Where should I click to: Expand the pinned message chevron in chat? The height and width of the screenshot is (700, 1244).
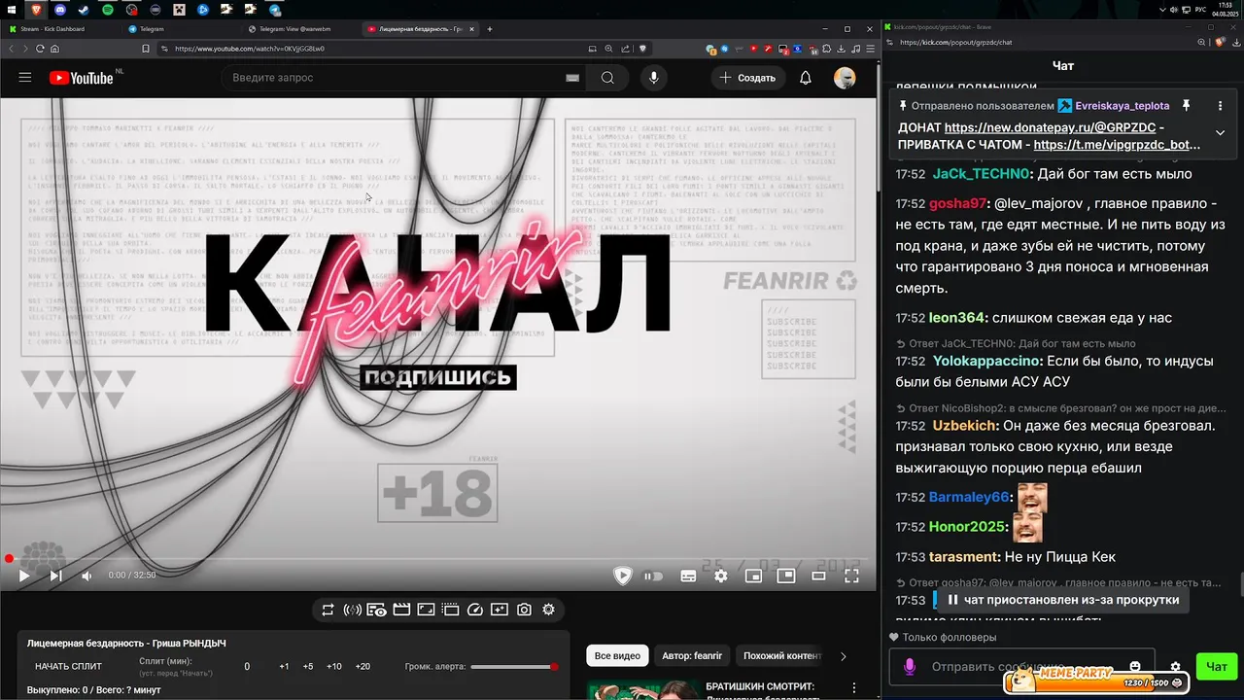[x=1220, y=132]
